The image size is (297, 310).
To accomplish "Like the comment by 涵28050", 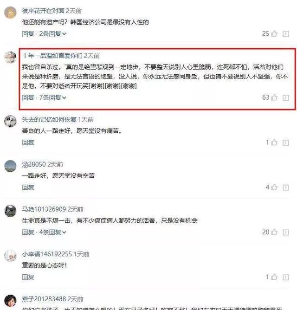I will [x=274, y=187].
